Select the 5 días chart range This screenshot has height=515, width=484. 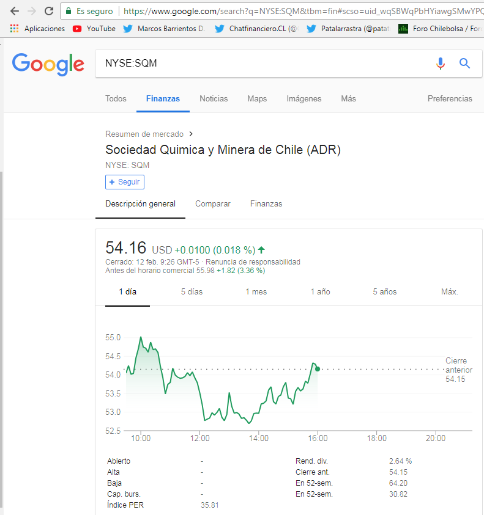pyautogui.click(x=192, y=291)
